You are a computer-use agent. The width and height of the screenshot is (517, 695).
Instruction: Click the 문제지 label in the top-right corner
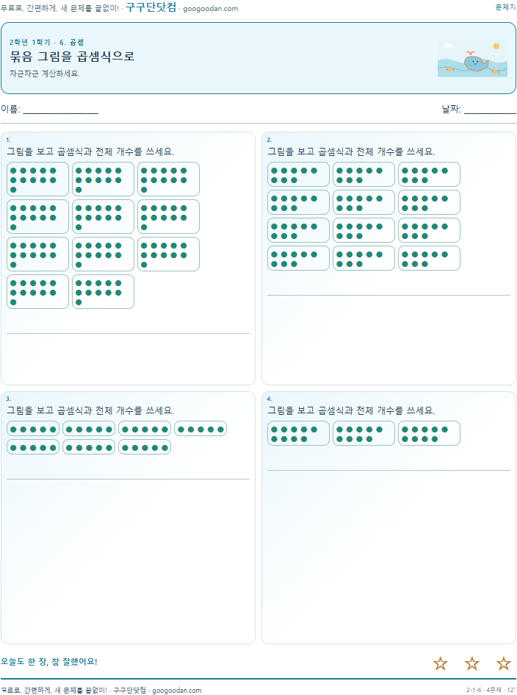point(505,7)
